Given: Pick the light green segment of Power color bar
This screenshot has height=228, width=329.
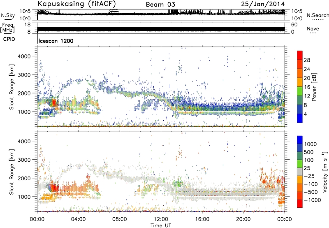Looking at the screenshot, I should point(300,91).
